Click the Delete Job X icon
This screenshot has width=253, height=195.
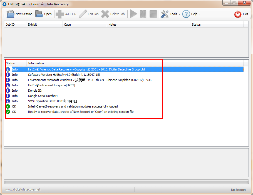[x=105, y=14]
